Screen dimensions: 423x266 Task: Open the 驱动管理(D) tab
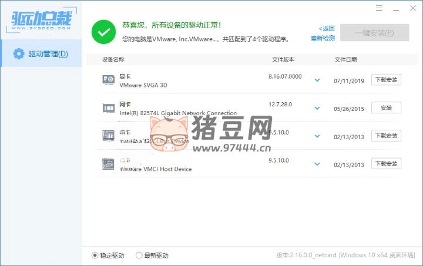(41, 54)
